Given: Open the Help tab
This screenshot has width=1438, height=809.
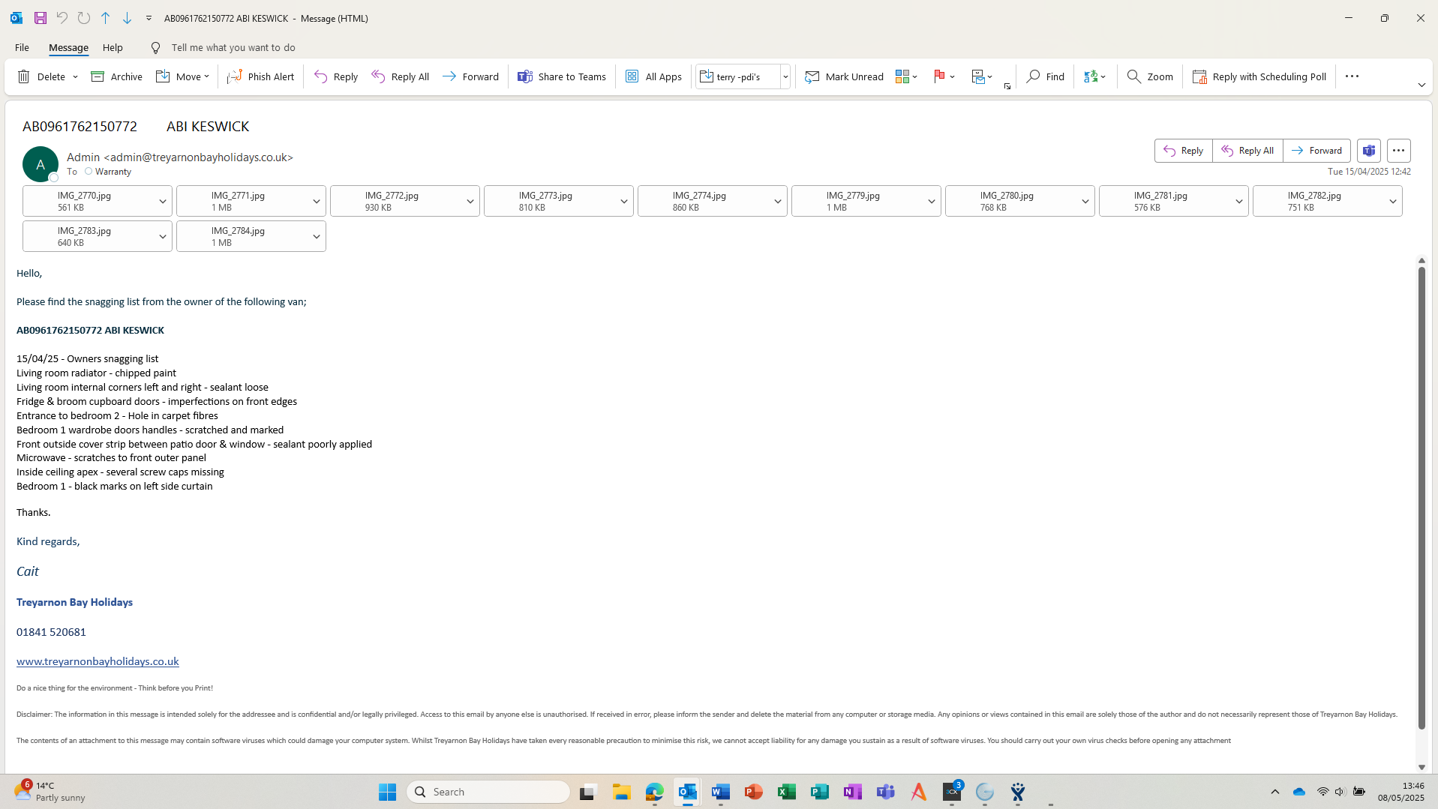Looking at the screenshot, I should tap(113, 47).
